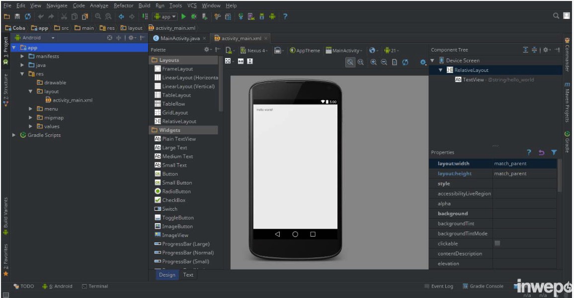Restore default value in Properties panel
Image resolution: width=574 pixels, height=298 pixels.
coord(542,152)
